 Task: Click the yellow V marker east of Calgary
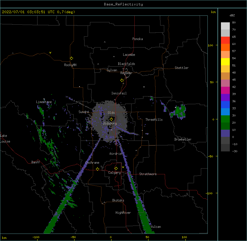click(x=123, y=167)
